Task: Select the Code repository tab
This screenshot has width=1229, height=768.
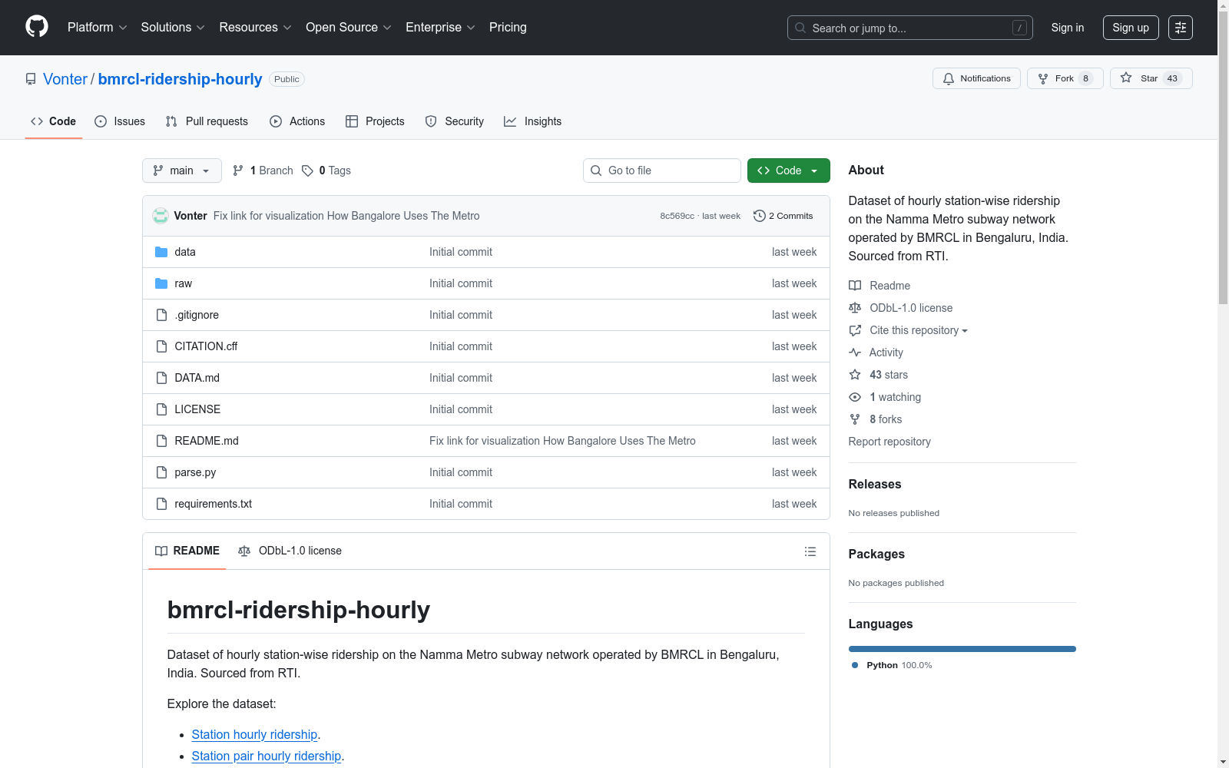Action: click(53, 121)
